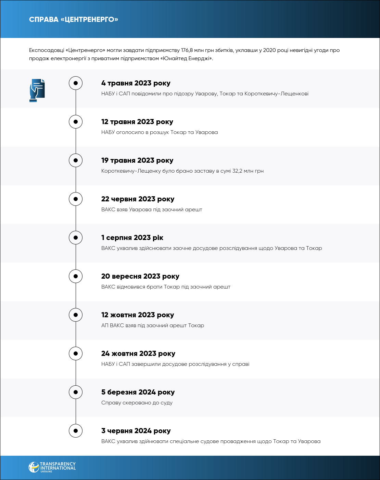
Task: Click the «СПРАВА «ЦЕНТРЕНЕРГО»» header title
Action: click(74, 19)
